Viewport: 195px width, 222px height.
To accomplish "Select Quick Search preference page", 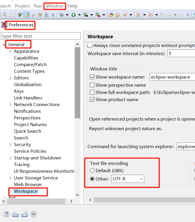I will pyautogui.click(x=28, y=131).
